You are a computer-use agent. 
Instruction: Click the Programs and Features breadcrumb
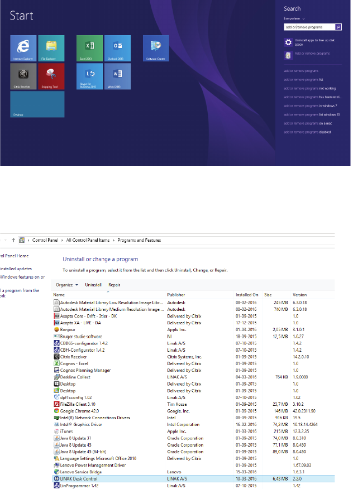(139, 240)
